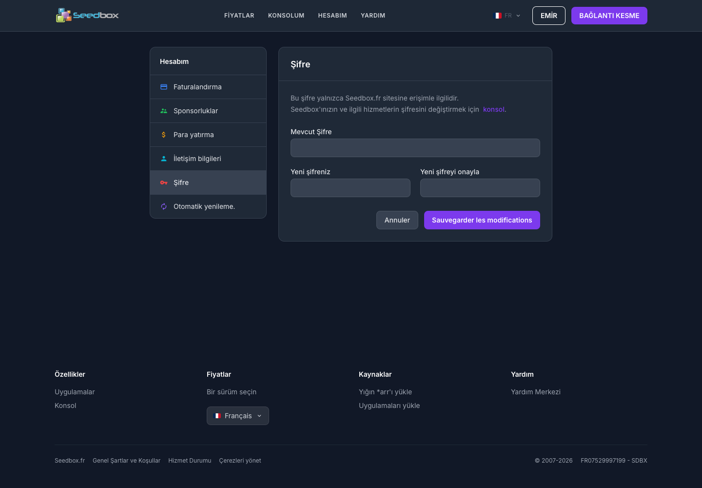The image size is (702, 488).
Task: Click the © 2007-2026 text
Action: pos(554,461)
